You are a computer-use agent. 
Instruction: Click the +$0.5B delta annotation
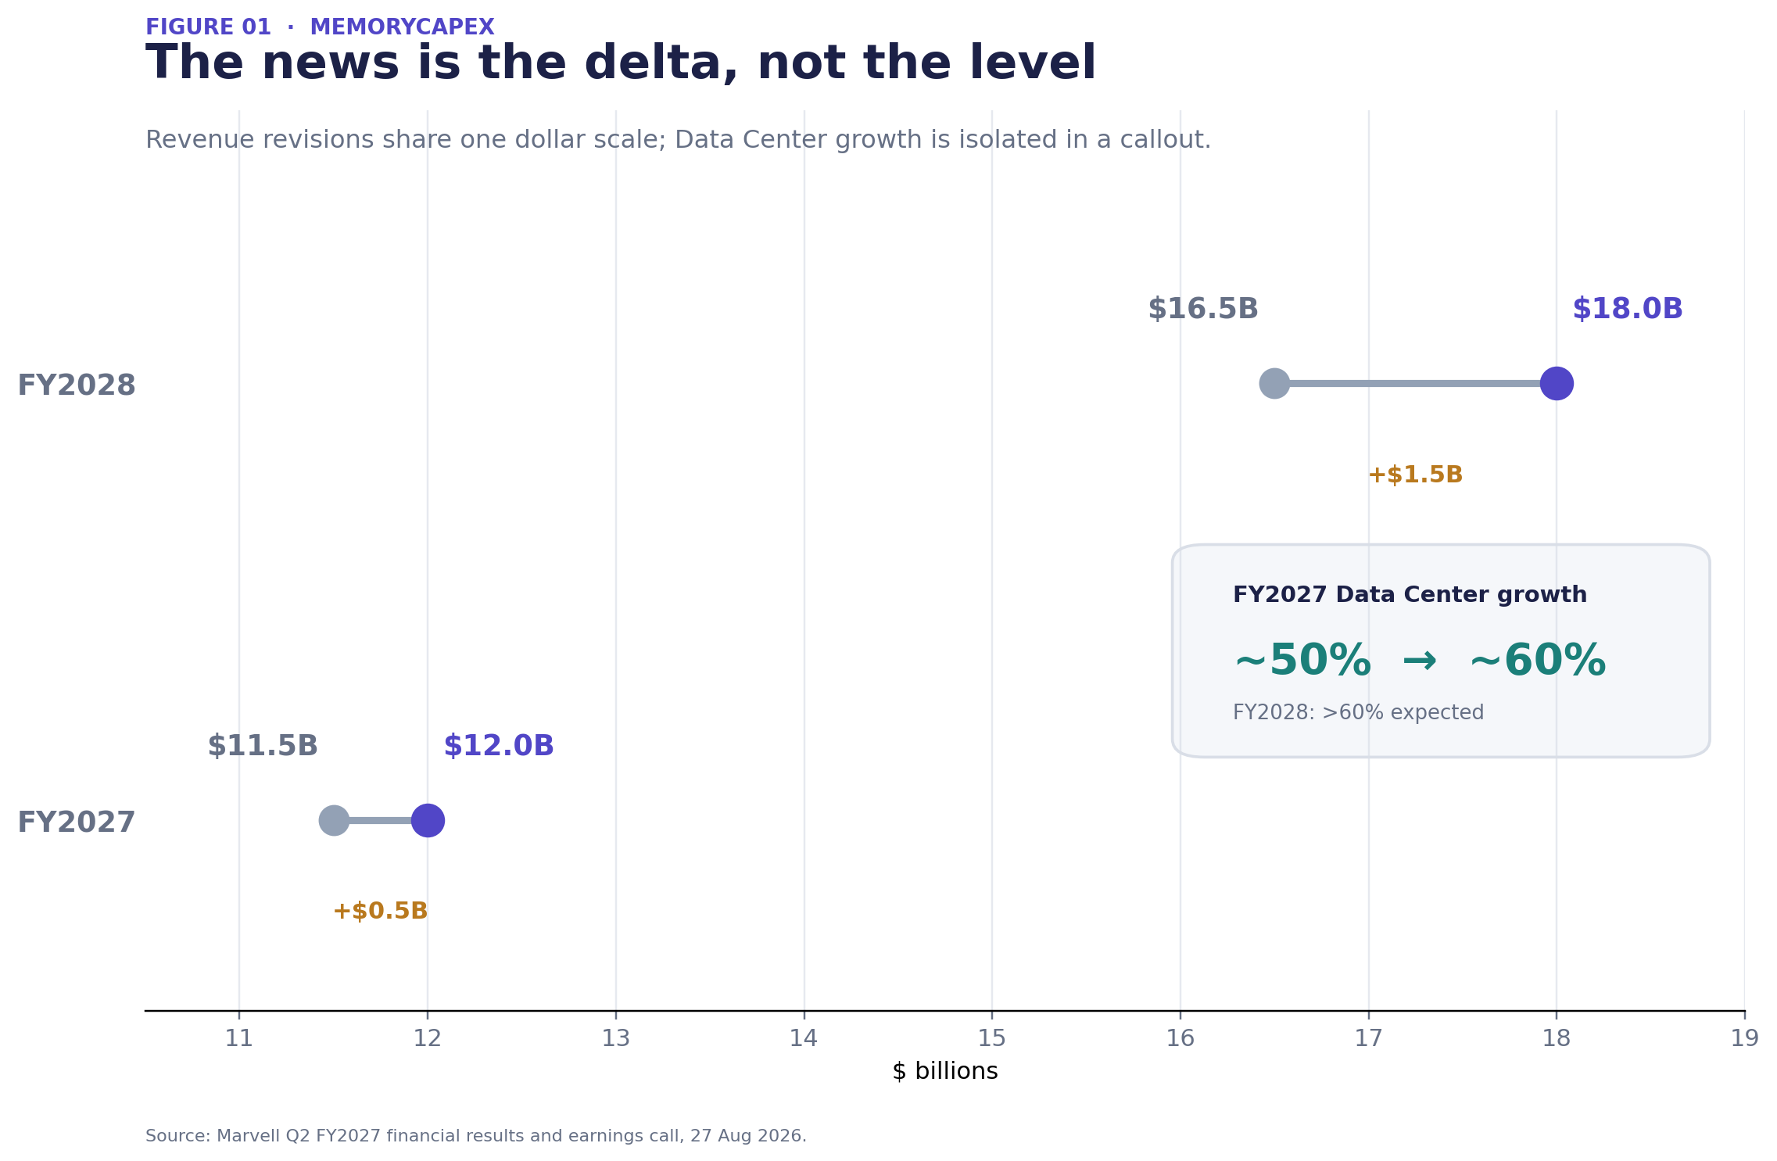380,911
